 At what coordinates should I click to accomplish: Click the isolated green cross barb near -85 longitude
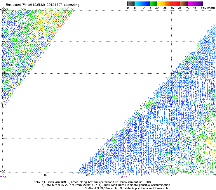(73, 173)
